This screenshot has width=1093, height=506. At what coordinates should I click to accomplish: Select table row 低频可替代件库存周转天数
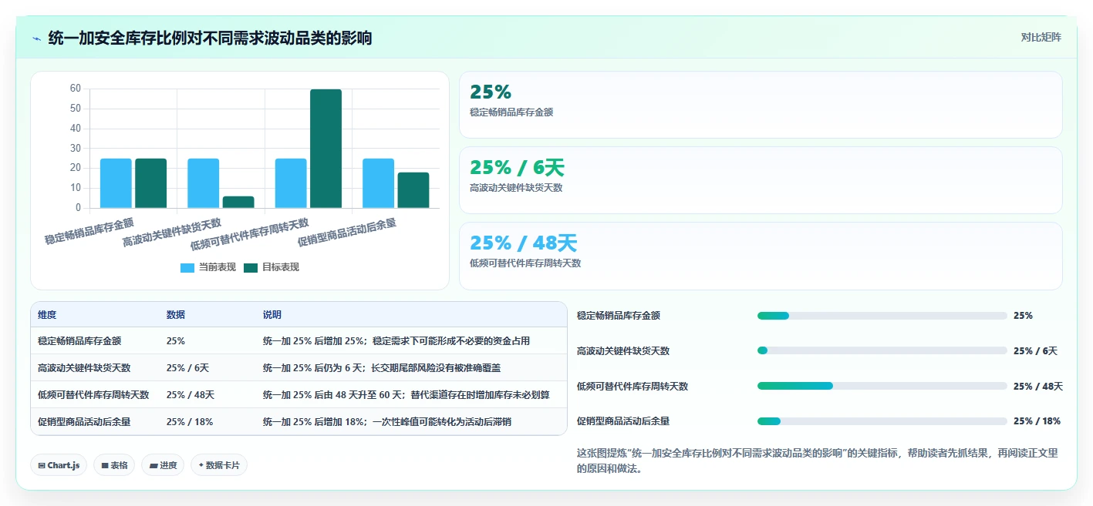coord(299,394)
